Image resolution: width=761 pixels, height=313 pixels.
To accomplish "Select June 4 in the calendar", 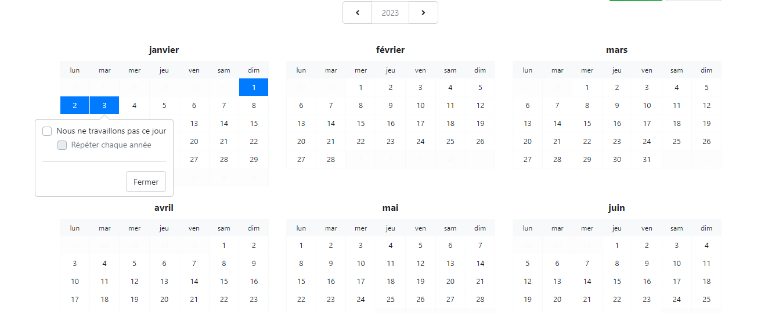I will [x=706, y=246].
